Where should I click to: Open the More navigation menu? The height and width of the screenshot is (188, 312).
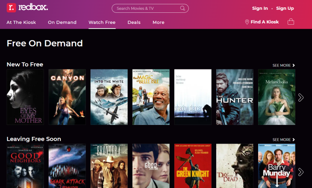pyautogui.click(x=159, y=23)
